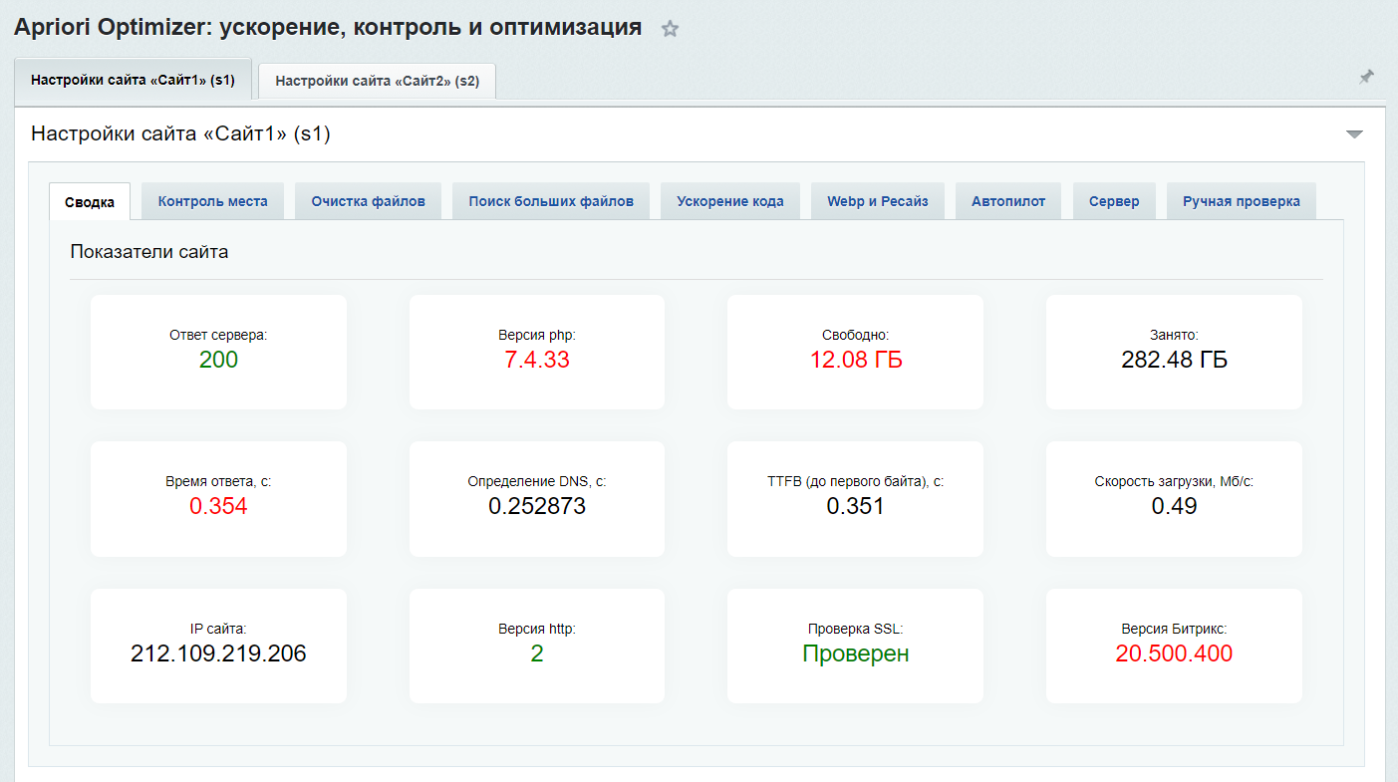1398x782 pixels.
Task: Click the Время ответа 0.354 value
Action: [x=218, y=507]
